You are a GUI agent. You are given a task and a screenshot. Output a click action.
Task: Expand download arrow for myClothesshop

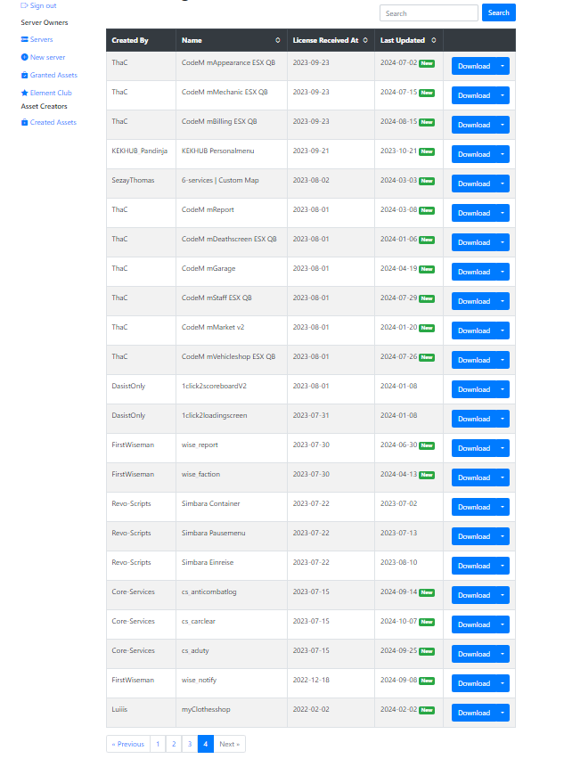pyautogui.click(x=503, y=713)
